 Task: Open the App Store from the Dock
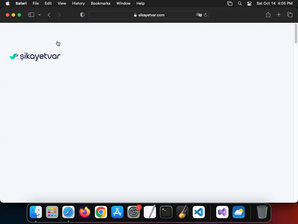[117, 212]
